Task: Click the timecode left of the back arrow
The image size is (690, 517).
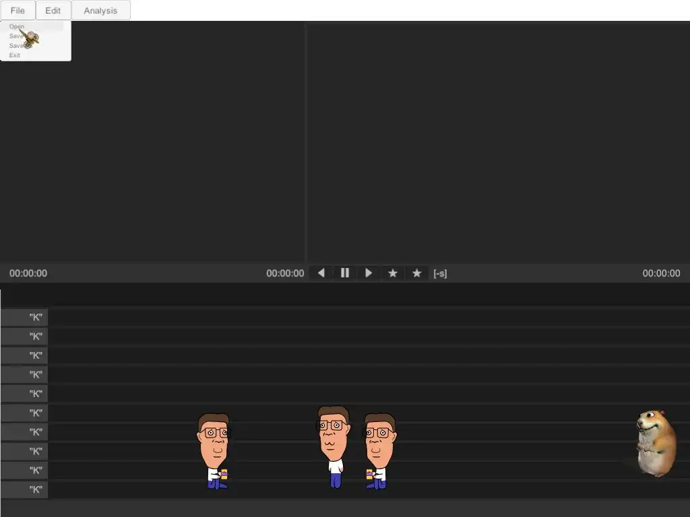Action: point(285,273)
